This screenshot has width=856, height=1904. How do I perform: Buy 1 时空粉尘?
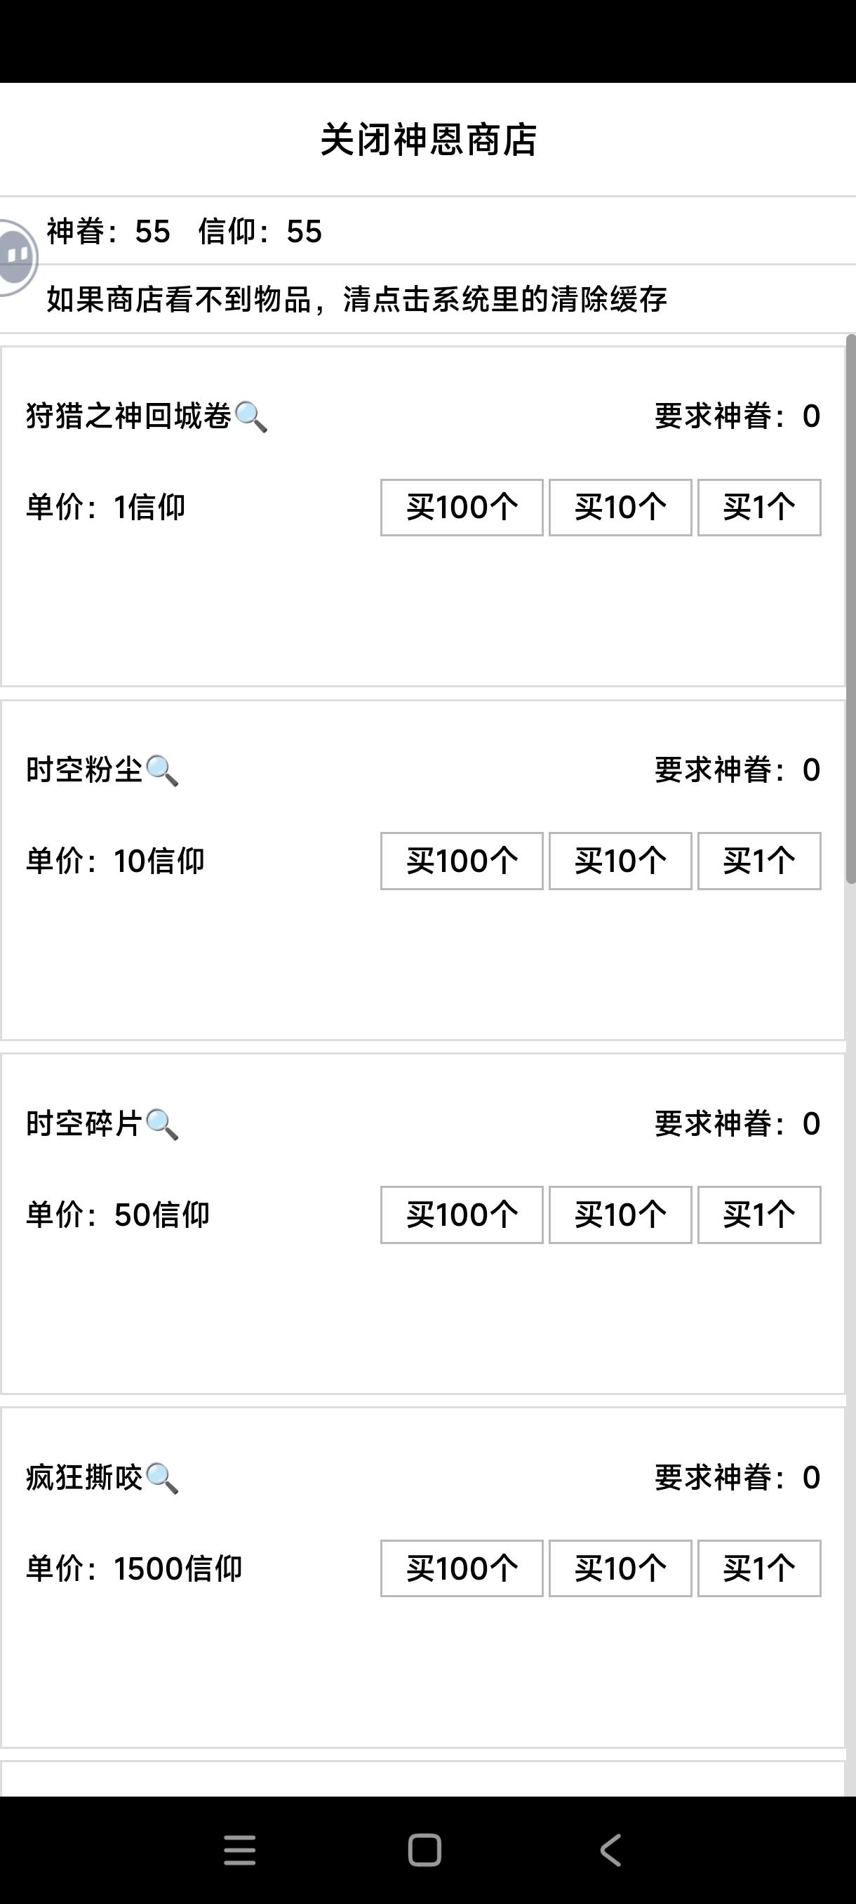[x=759, y=861]
